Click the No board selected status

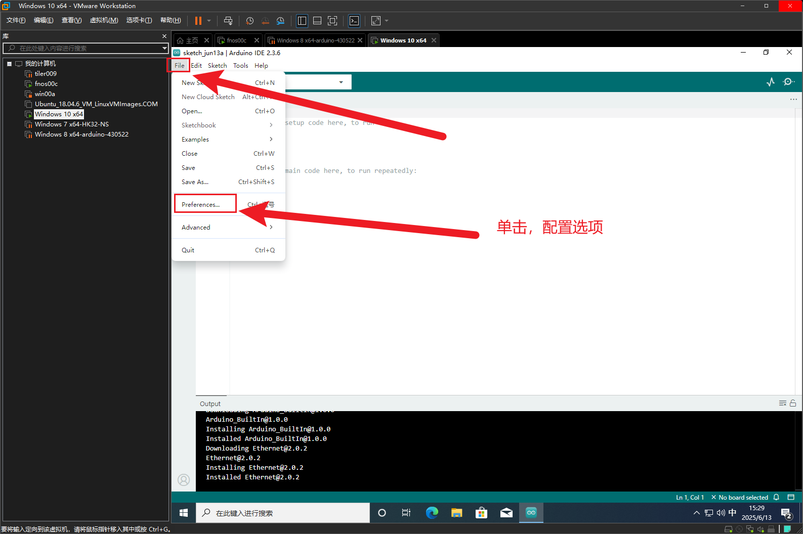pyautogui.click(x=739, y=498)
